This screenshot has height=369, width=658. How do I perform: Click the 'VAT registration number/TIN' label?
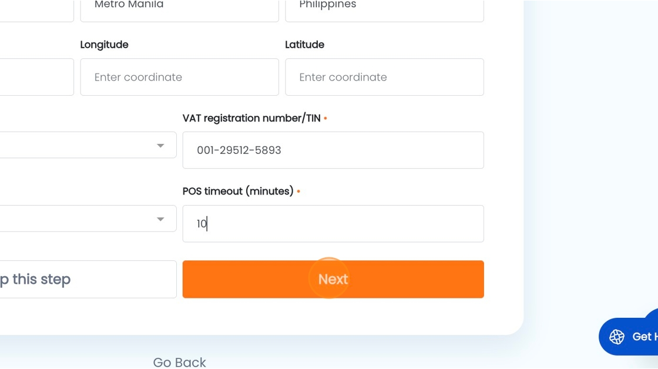[251, 118]
